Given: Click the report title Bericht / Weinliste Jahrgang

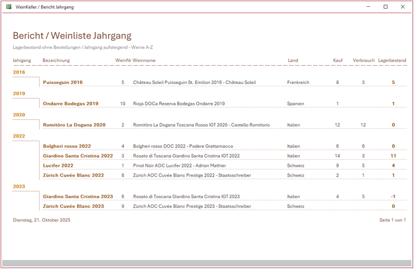Looking at the screenshot, I should [x=72, y=36].
